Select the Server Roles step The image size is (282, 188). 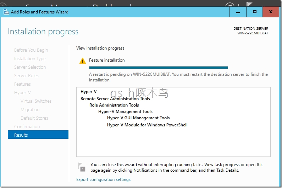pos(26,76)
